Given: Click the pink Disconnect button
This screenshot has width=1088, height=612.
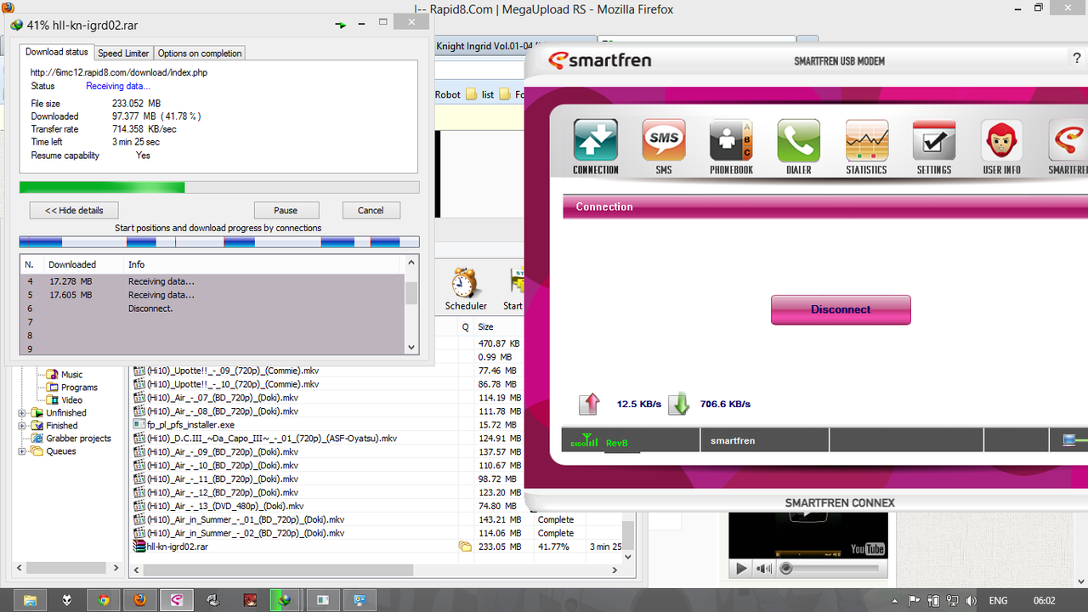Looking at the screenshot, I should tap(841, 309).
